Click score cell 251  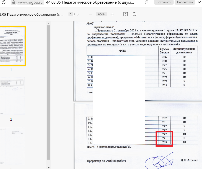[x=164, y=122]
